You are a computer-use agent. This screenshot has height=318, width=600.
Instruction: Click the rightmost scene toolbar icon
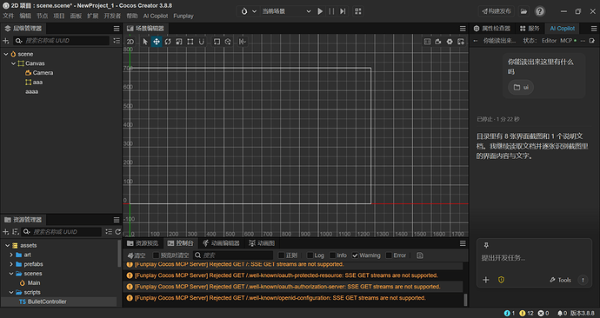[x=461, y=42]
